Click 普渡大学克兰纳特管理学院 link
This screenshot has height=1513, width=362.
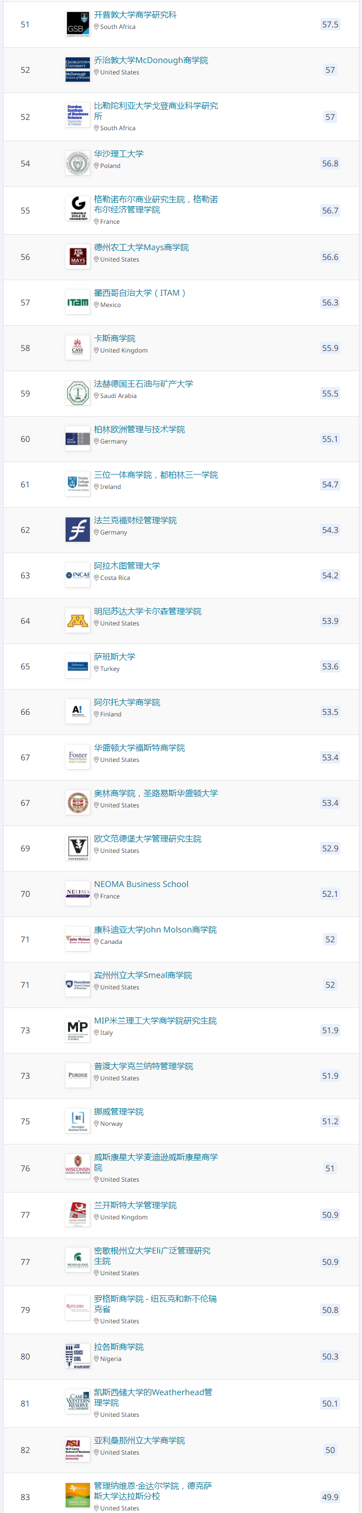(x=143, y=1066)
